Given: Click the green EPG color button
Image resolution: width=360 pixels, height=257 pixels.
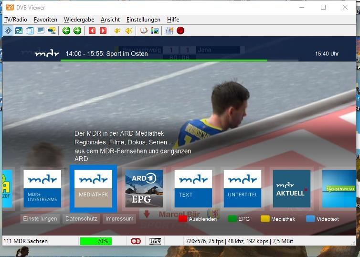Looking at the screenshot, I should pyautogui.click(x=239, y=219).
